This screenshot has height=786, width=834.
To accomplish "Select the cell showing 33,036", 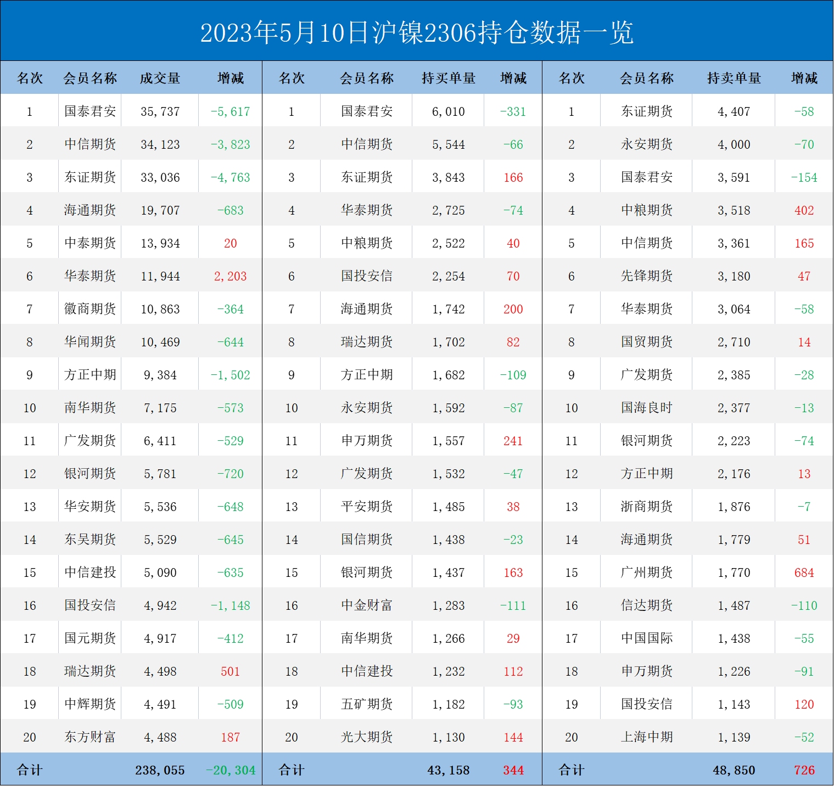I will [x=160, y=177].
